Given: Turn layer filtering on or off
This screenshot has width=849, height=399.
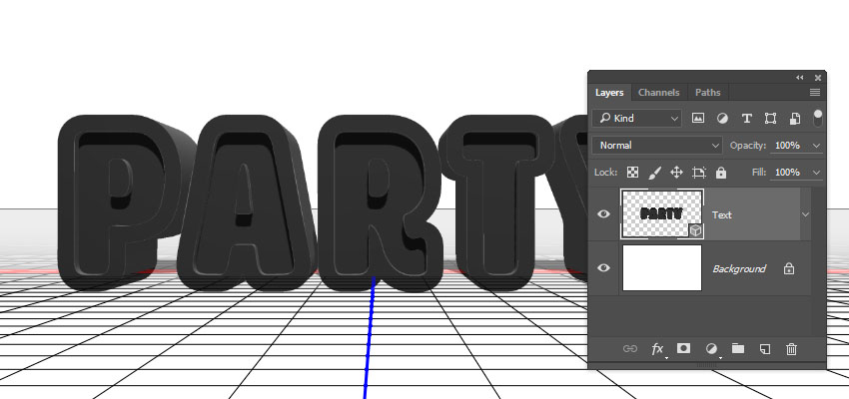Looking at the screenshot, I should 818,117.
